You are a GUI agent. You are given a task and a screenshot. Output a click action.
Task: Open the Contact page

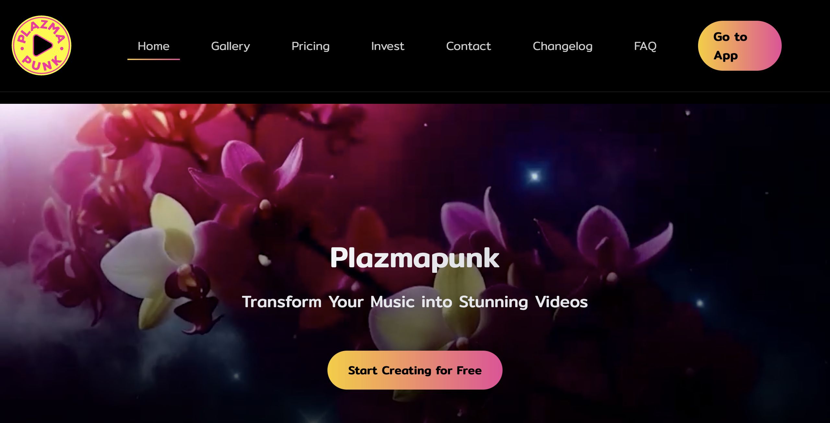468,46
